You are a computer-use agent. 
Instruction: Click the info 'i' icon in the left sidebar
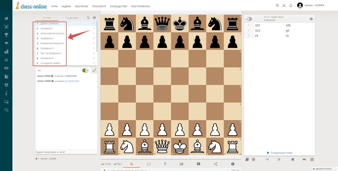pos(6,93)
